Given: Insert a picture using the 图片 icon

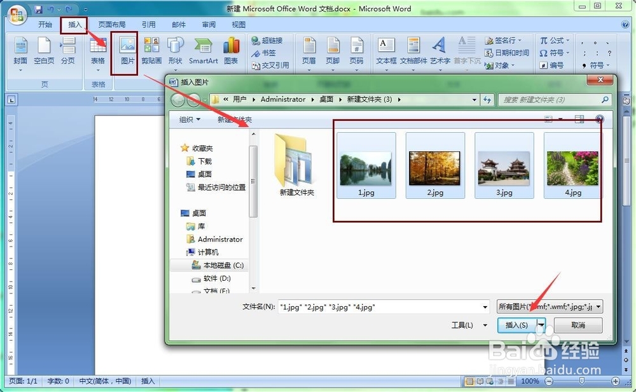Looking at the screenshot, I should [126, 51].
